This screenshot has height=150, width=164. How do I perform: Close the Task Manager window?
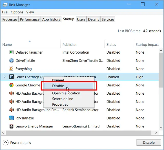157,4
